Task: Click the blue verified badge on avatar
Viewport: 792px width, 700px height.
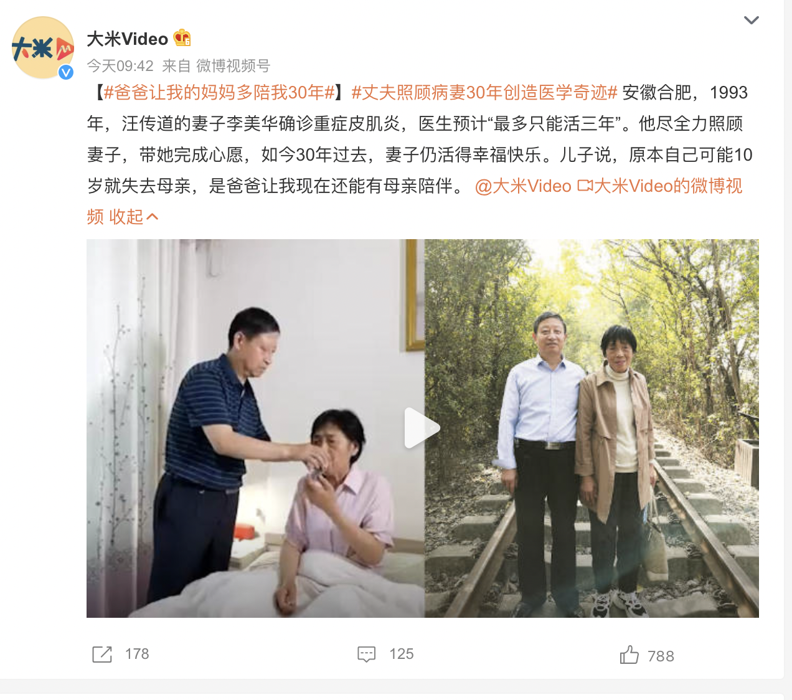Action: pos(66,72)
